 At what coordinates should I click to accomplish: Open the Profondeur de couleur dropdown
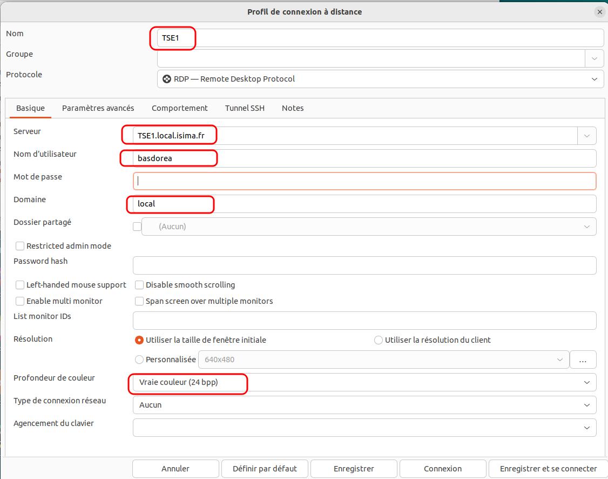[587, 382]
